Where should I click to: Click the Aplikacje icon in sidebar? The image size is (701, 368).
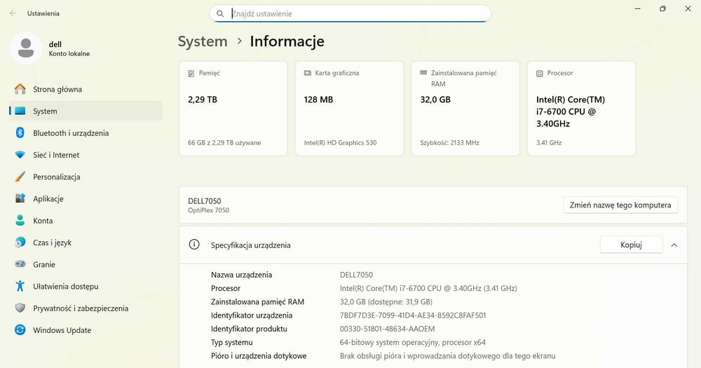pos(20,198)
